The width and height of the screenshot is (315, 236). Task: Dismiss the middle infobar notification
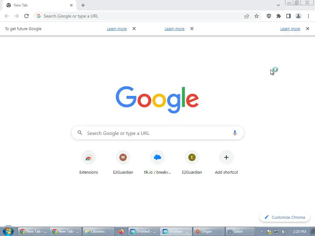(x=192, y=29)
